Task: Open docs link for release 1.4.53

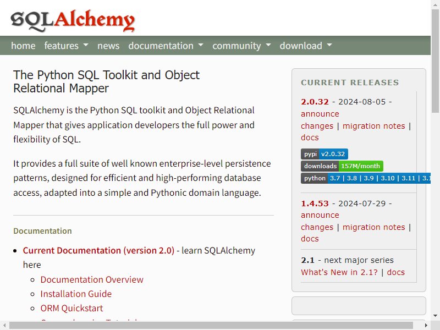Action: coord(310,239)
